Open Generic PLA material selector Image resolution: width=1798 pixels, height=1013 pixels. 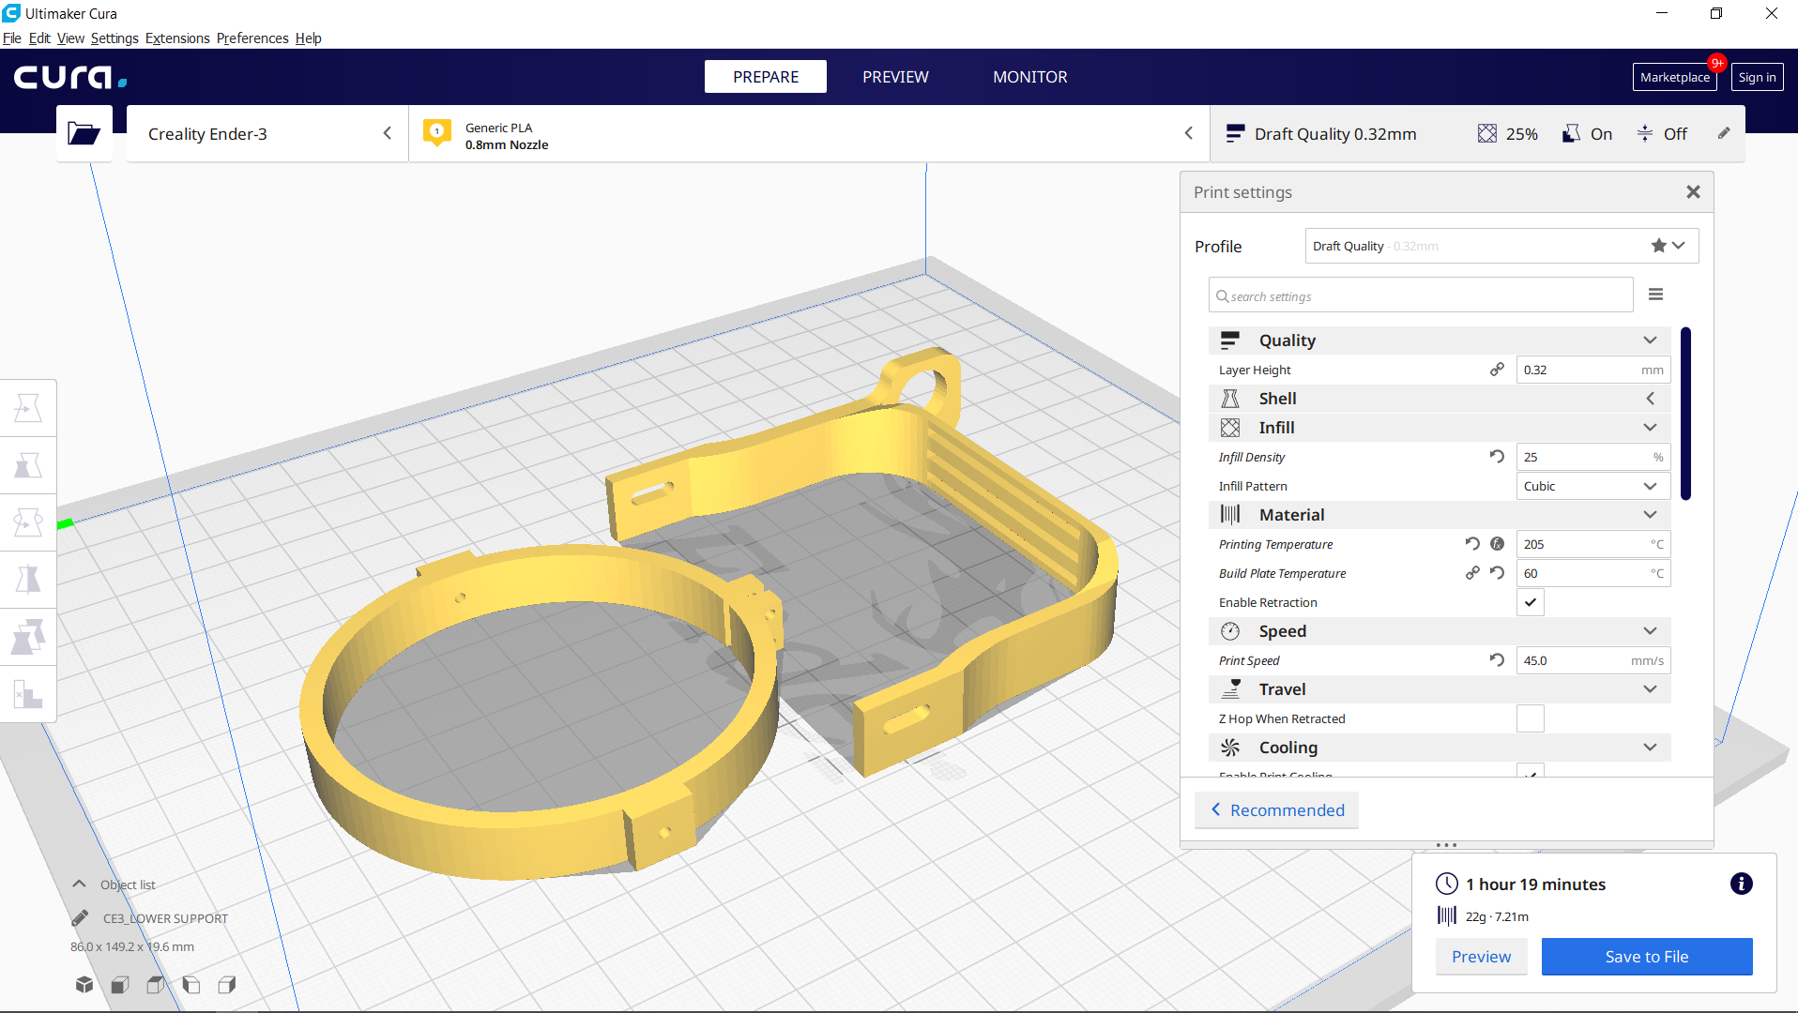(809, 133)
